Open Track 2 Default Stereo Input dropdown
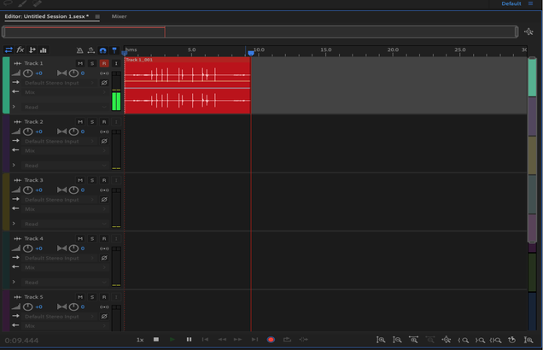543x350 pixels. 59,142
